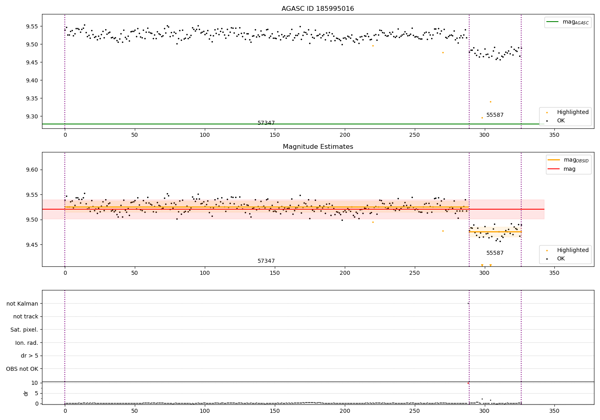Click top plot orange point near x=270
The width and height of the screenshot is (600, 420).
tap(443, 52)
